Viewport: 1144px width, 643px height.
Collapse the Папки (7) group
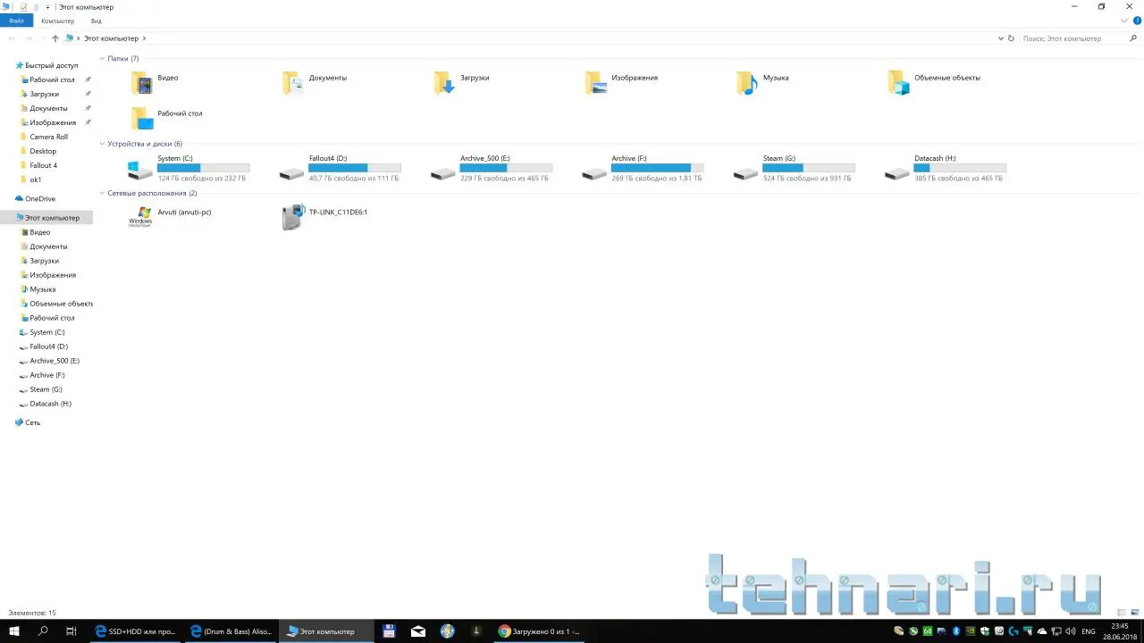click(102, 59)
